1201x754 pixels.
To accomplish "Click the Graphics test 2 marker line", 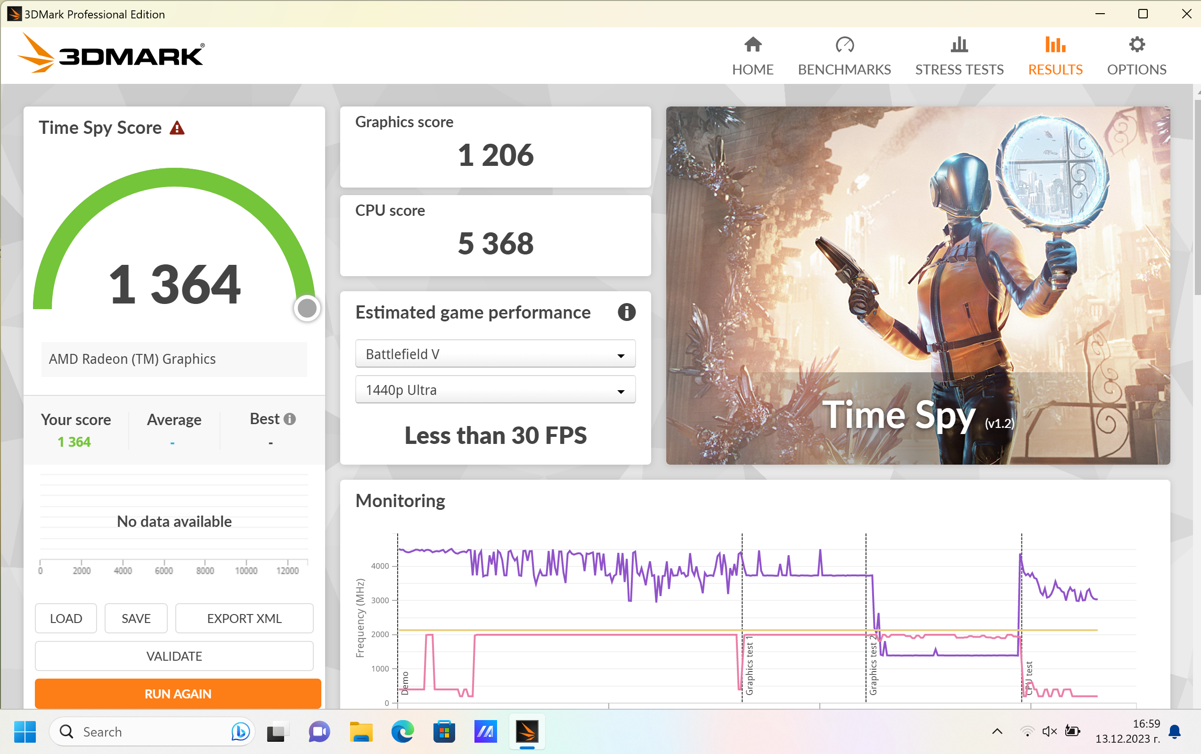I will click(x=866, y=617).
